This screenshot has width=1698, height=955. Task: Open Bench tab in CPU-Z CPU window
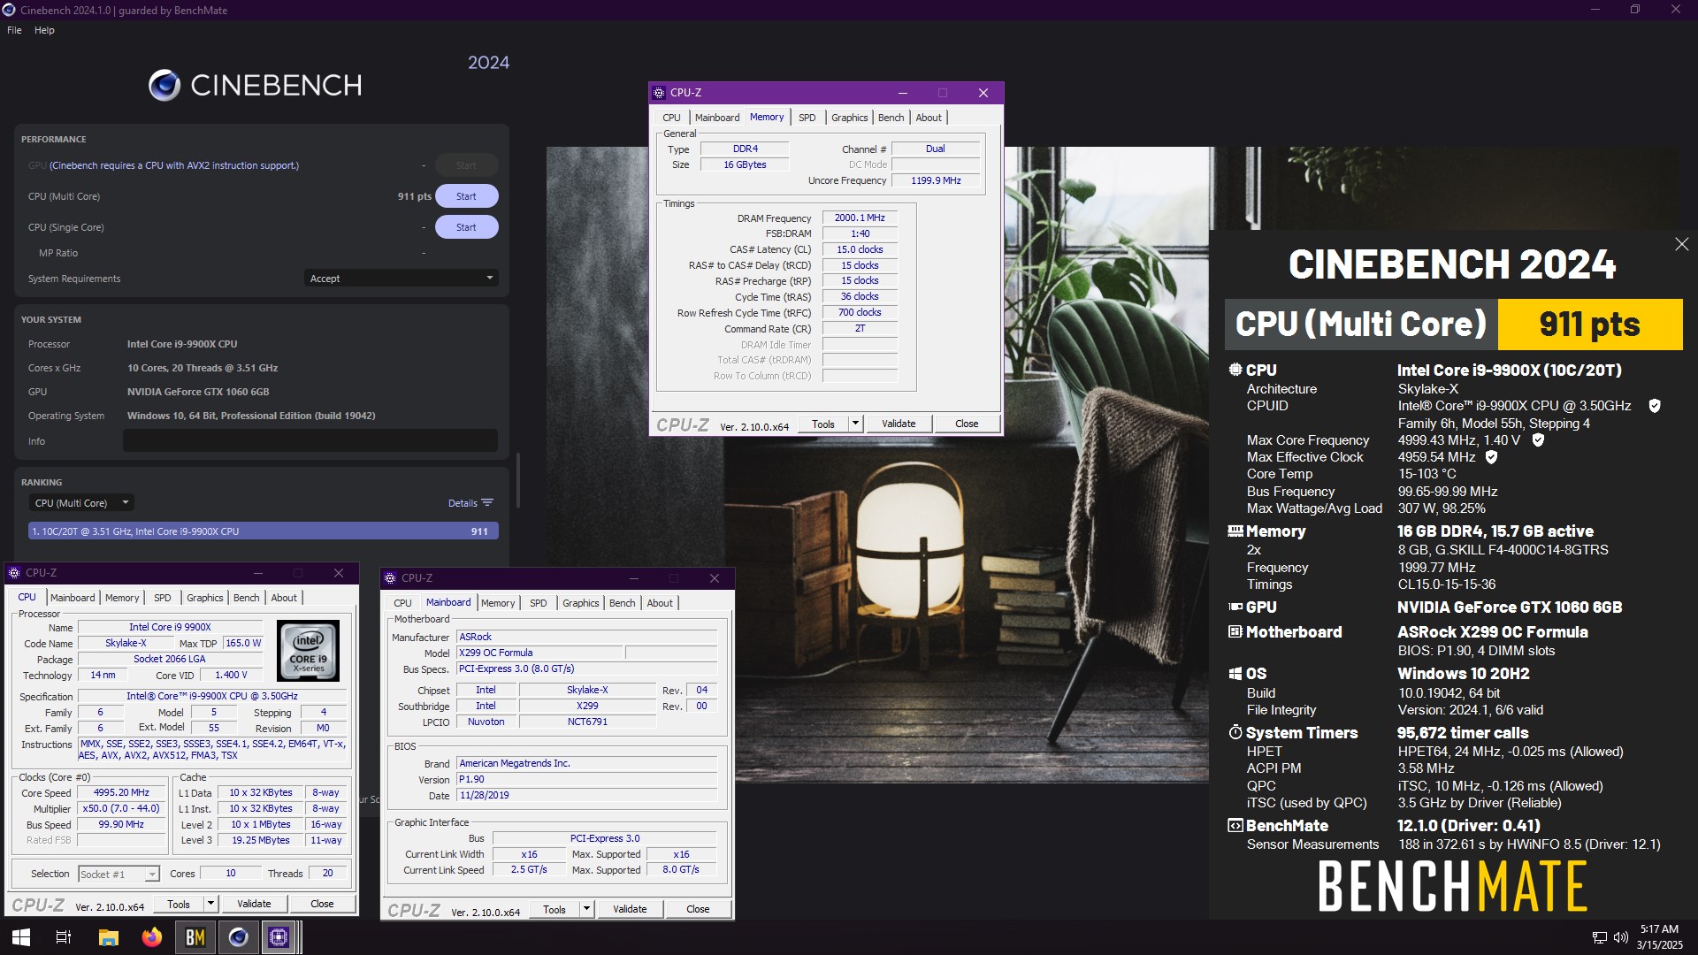pos(246,598)
